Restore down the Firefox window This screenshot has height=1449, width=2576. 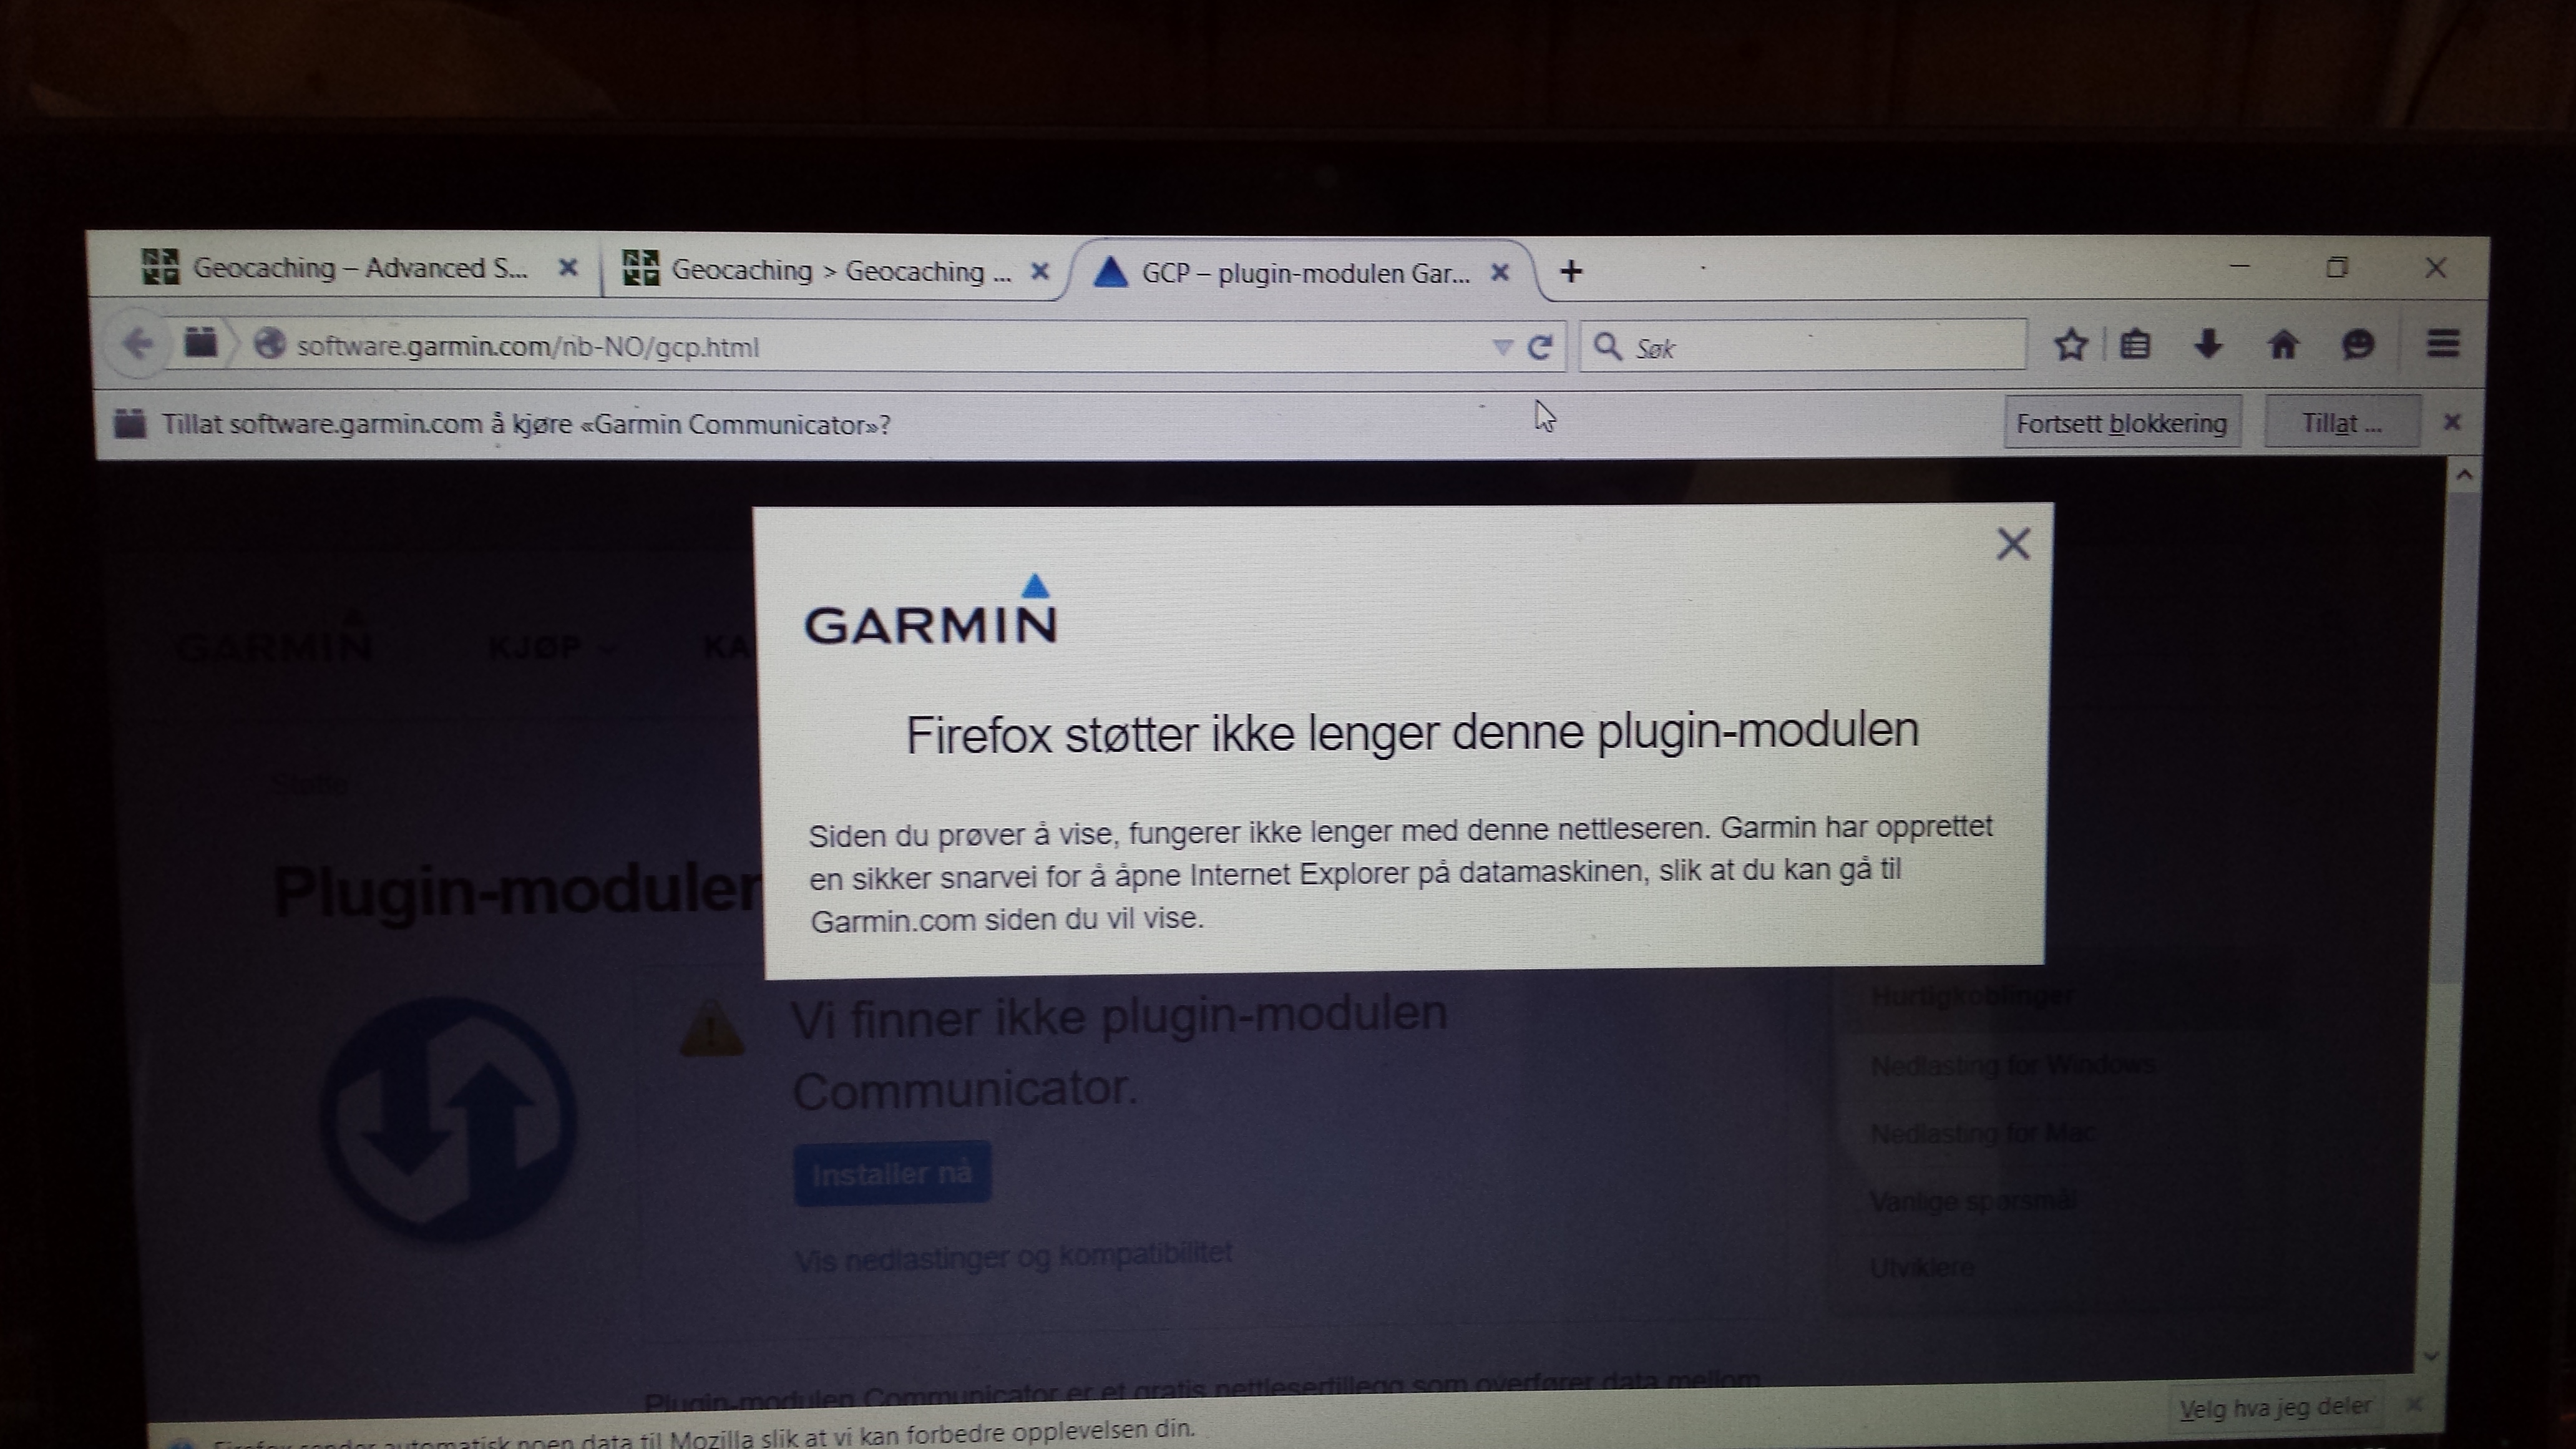2337,267
